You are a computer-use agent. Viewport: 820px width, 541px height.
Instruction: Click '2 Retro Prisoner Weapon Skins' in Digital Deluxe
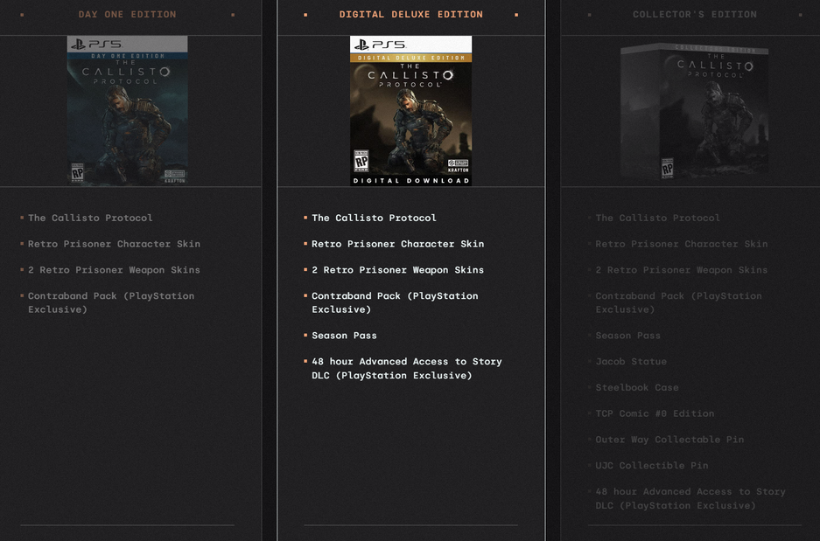[x=397, y=270]
